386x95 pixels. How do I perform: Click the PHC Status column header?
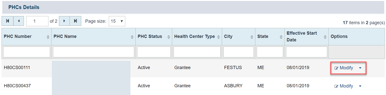[150, 36]
